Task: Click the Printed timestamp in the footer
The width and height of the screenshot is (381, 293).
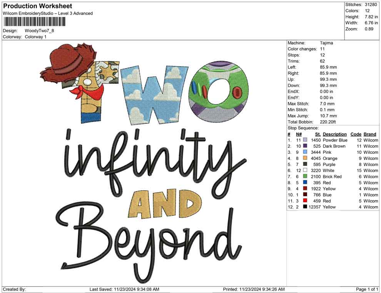Action: 254,289
